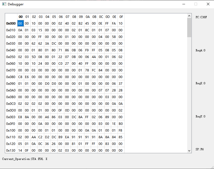
Task: Select column header 0A
Action: 88,17
